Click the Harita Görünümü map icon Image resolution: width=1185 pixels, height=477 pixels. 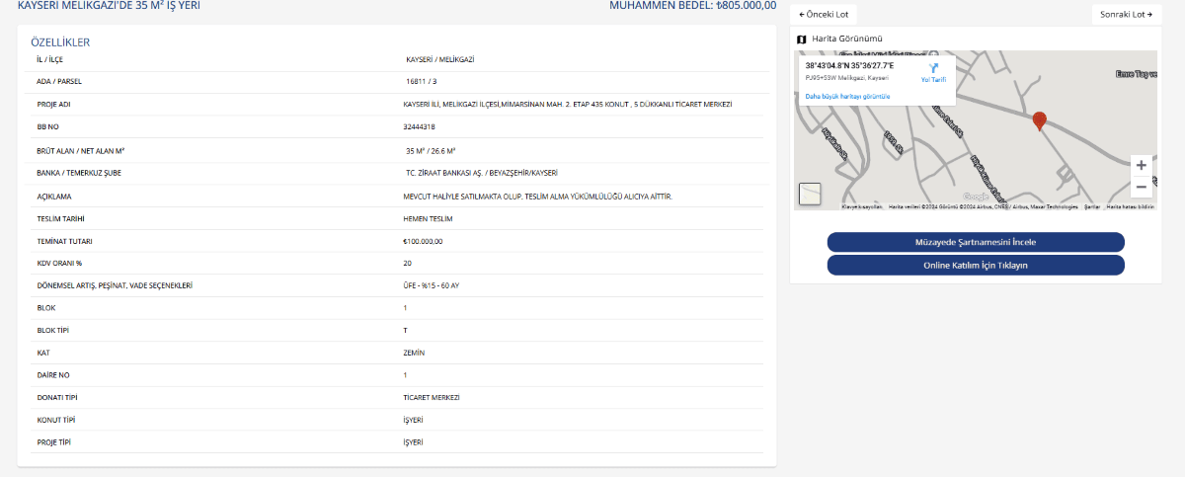(x=802, y=39)
